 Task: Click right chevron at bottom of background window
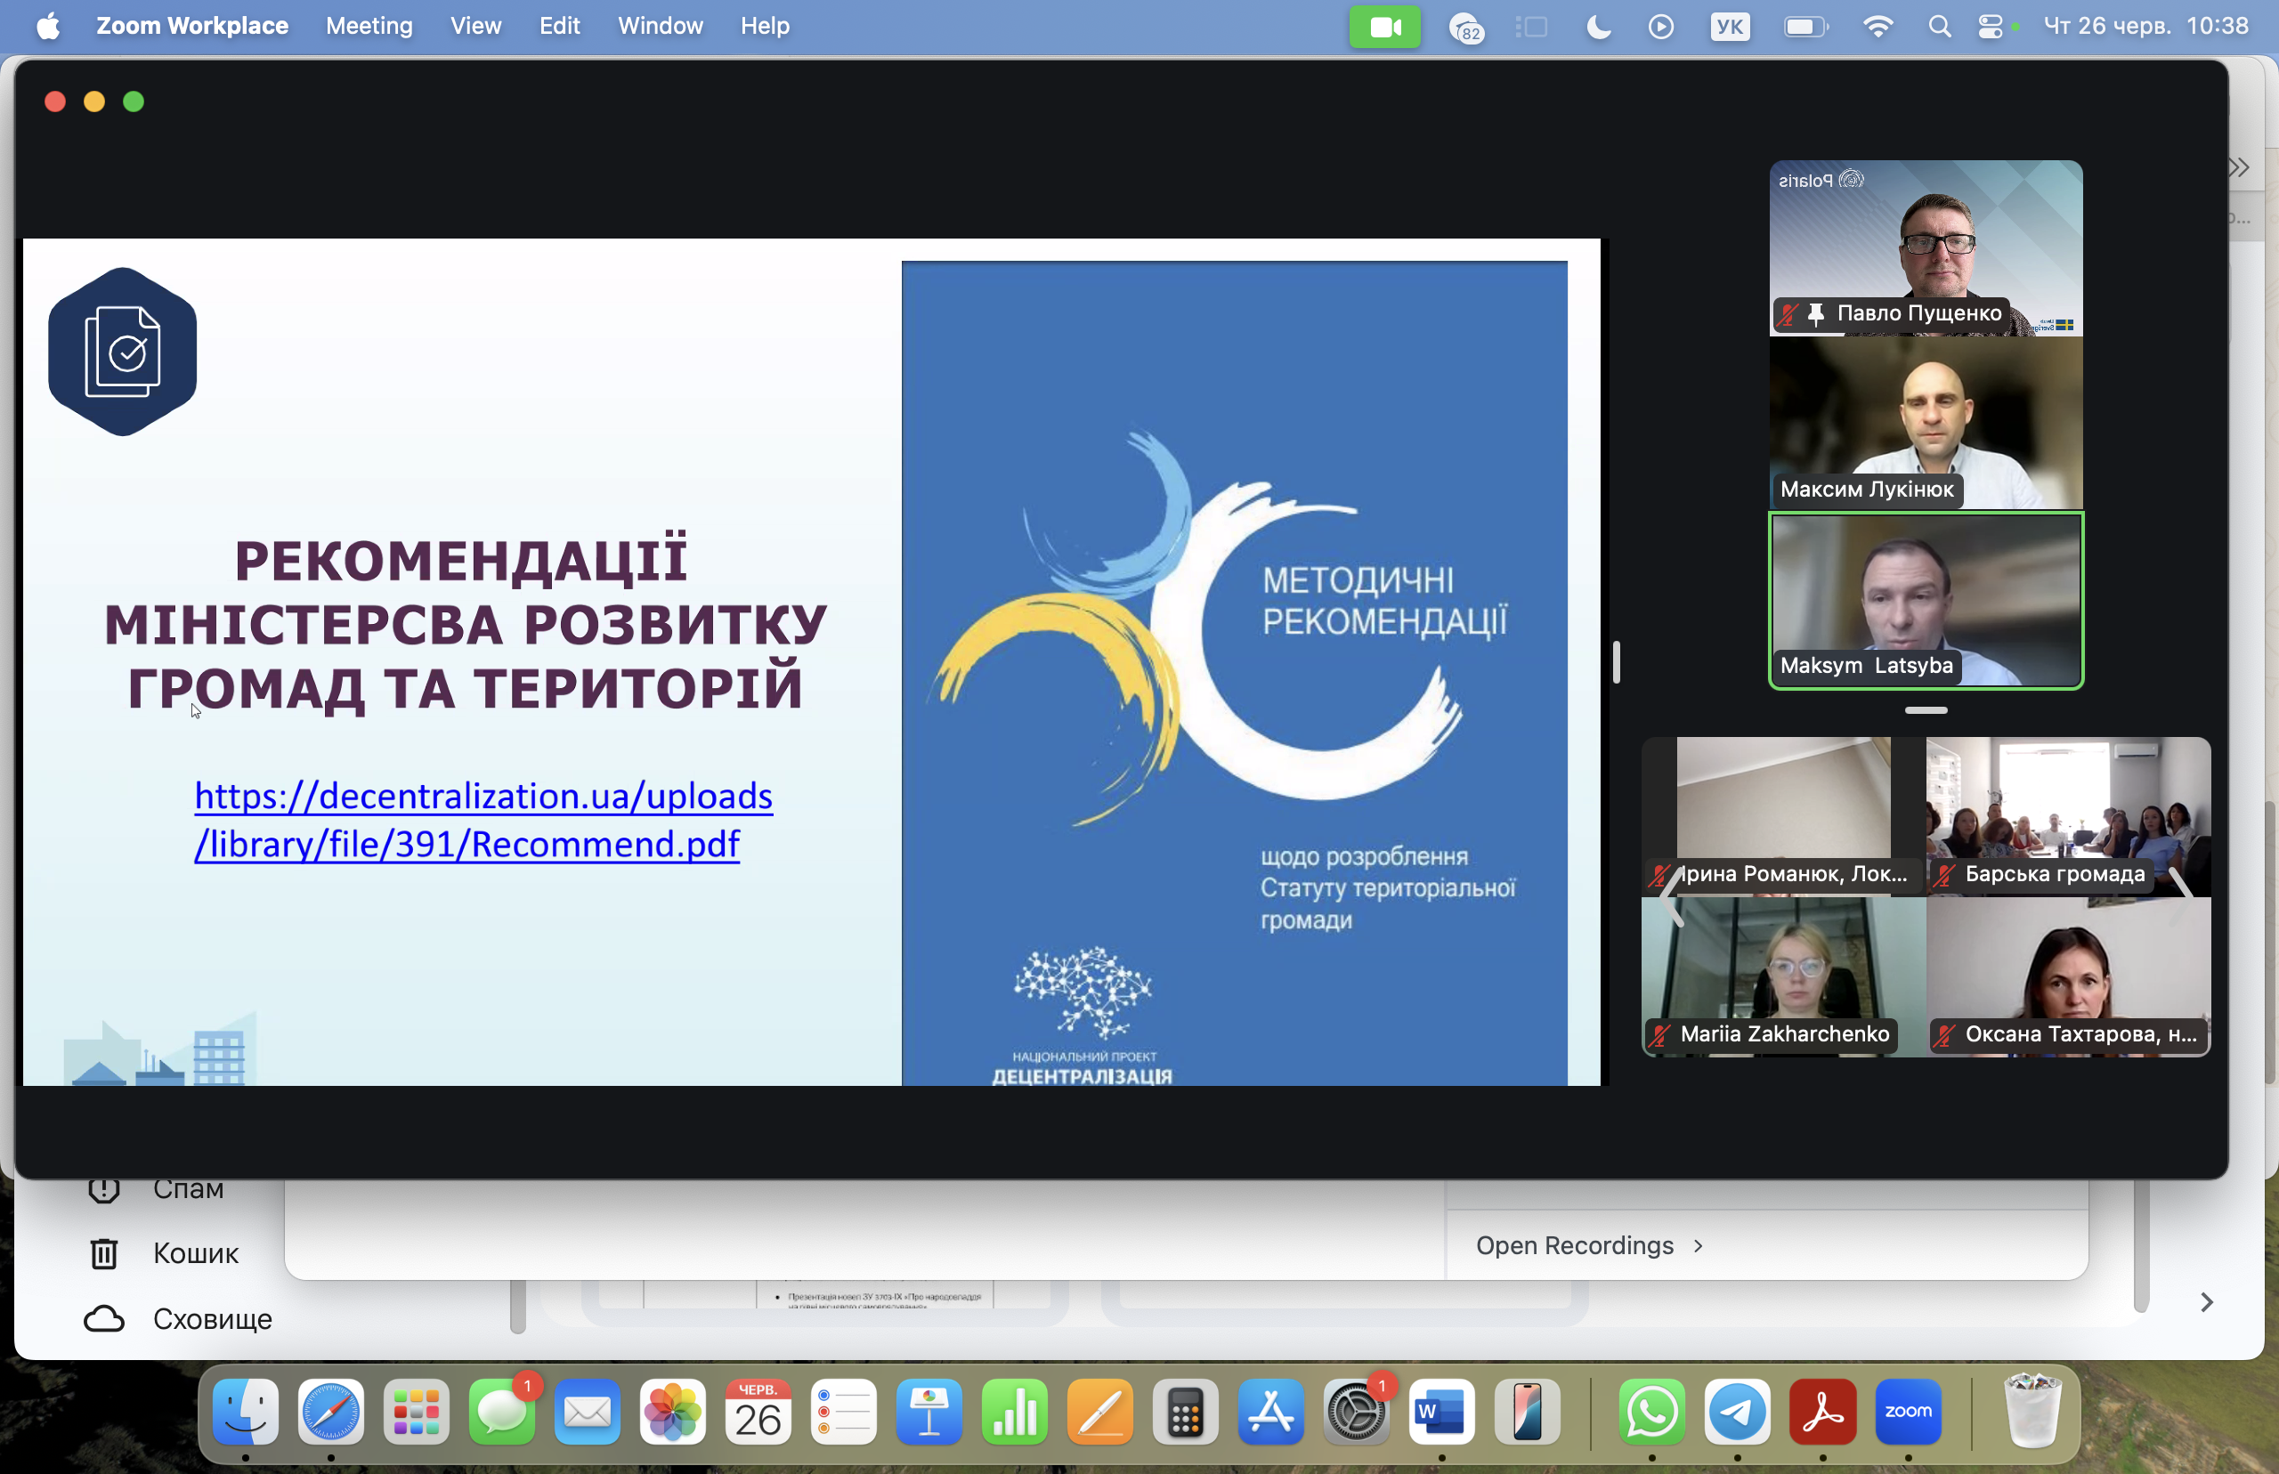(x=2206, y=1301)
